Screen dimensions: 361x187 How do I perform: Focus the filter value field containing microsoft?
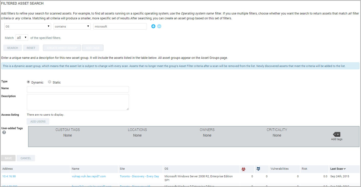(x=120, y=26)
